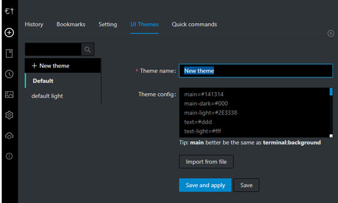338x203 pixels.
Task: Click the text-light=#fff config line
Action: pyautogui.click(x=203, y=132)
